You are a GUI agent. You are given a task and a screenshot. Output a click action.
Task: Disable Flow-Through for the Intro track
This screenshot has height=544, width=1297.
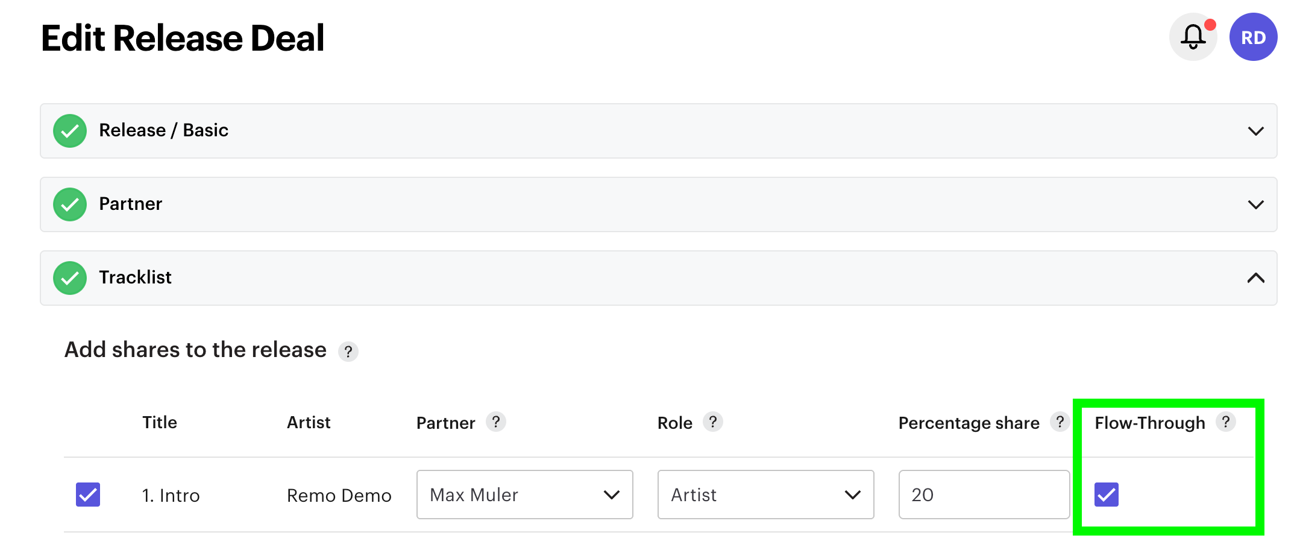click(1106, 495)
